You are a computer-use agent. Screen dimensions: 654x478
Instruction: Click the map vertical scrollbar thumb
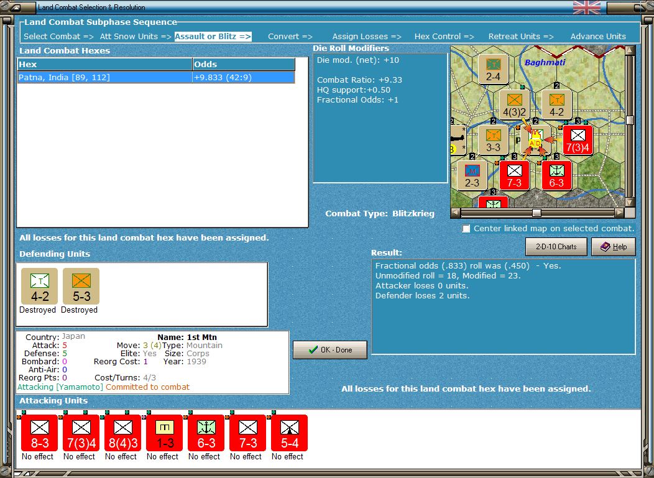[630, 121]
